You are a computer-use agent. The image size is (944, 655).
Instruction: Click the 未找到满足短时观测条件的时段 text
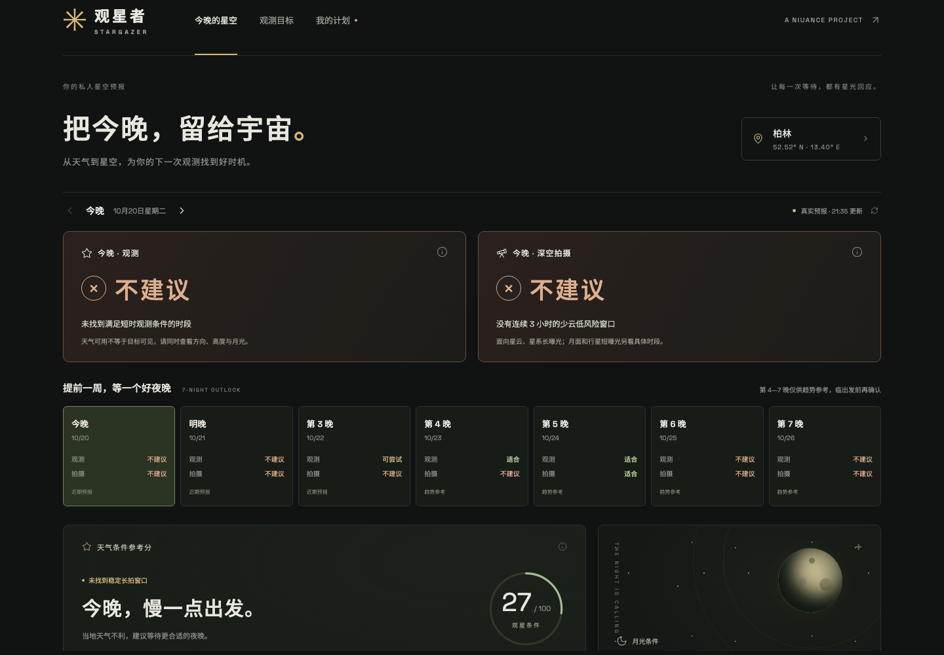click(x=136, y=324)
